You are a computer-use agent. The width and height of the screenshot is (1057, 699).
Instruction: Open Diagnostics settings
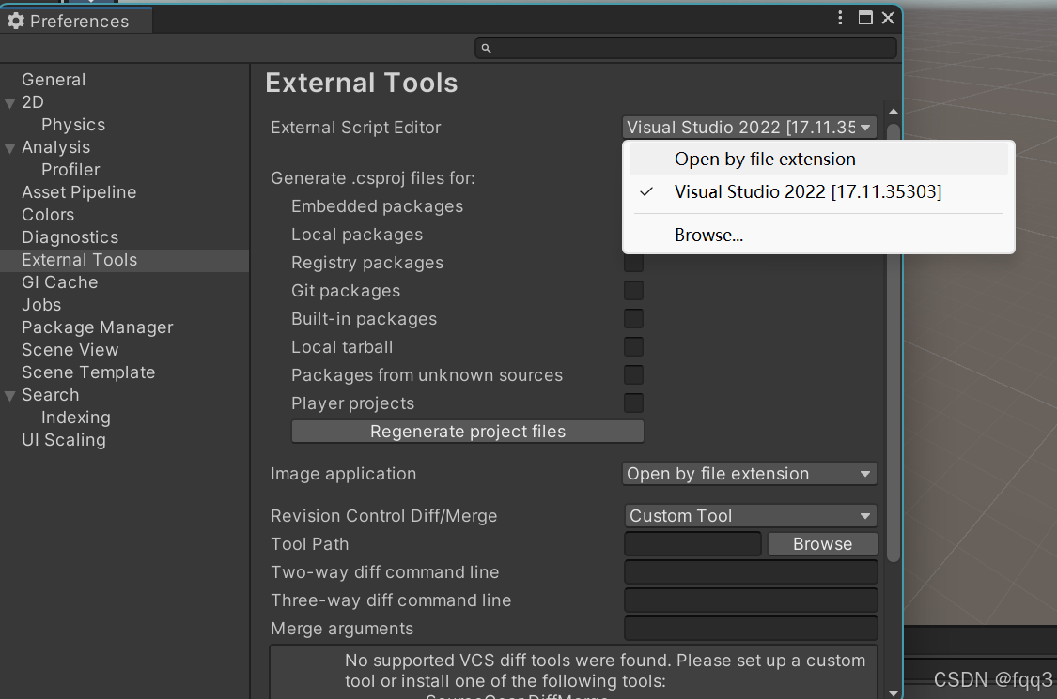click(x=70, y=237)
